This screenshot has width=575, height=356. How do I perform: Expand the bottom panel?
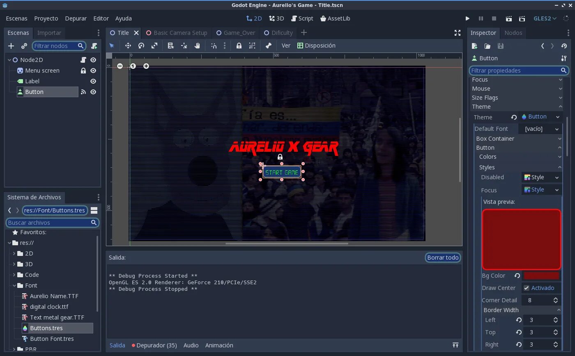455,345
